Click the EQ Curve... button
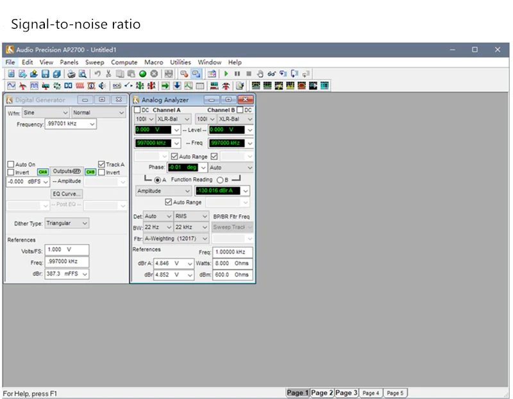The width and height of the screenshot is (513, 399). coord(67,194)
